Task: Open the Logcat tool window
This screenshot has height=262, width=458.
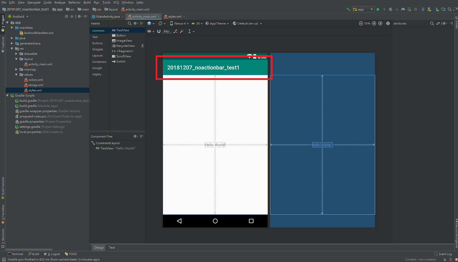Action: [x=52, y=254]
